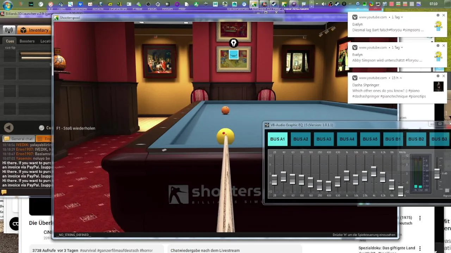
Task: Switch to the Steam taskbar window
Action: click(273, 4)
